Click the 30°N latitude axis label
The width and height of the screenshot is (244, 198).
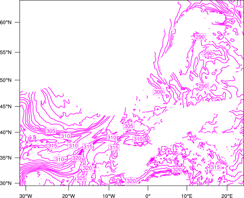pyautogui.click(x=6, y=183)
